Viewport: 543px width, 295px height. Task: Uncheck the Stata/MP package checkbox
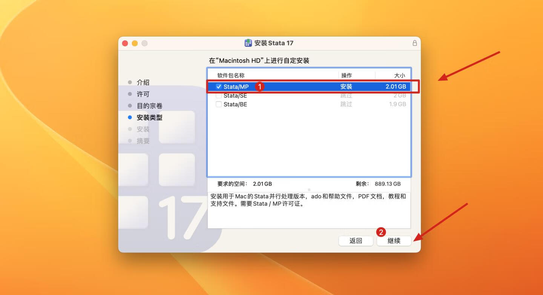tap(219, 87)
